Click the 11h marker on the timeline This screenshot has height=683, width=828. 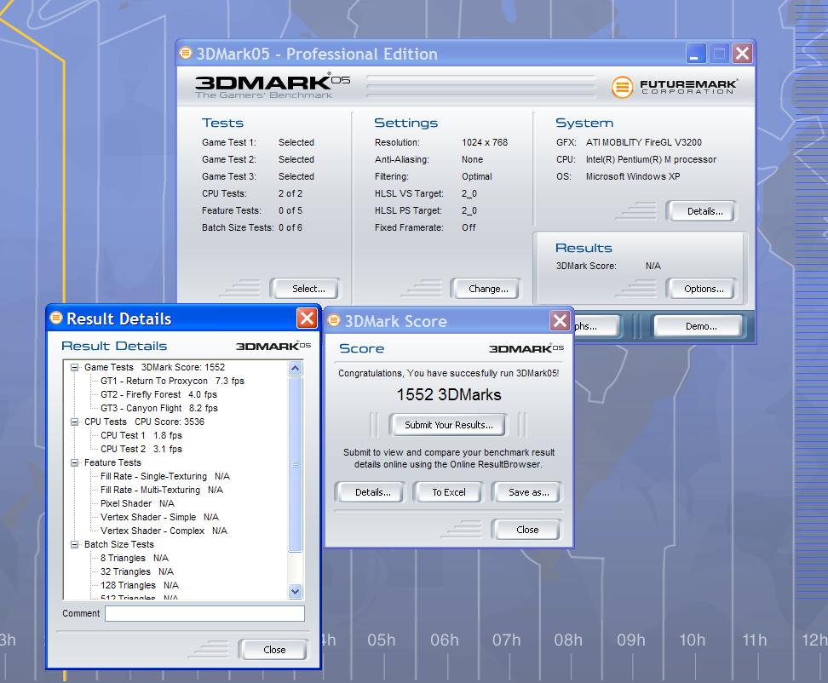754,640
